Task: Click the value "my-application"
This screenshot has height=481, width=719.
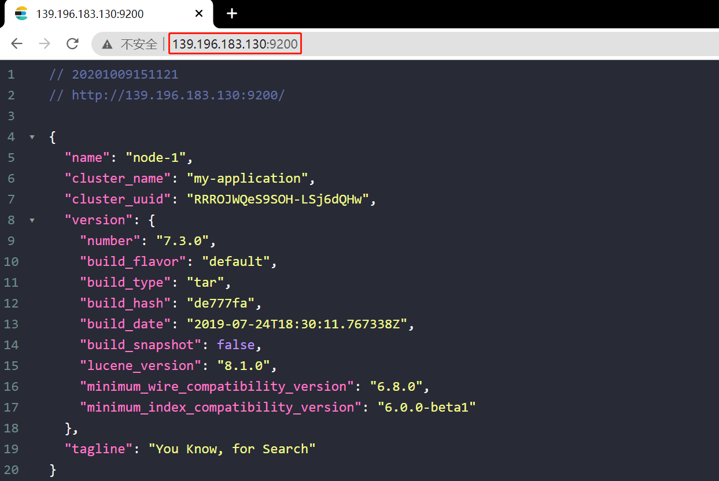Action: point(247,179)
